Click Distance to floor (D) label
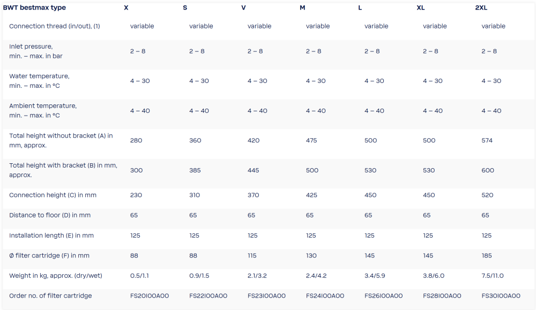Image resolution: width=536 pixels, height=310 pixels. click(50, 215)
